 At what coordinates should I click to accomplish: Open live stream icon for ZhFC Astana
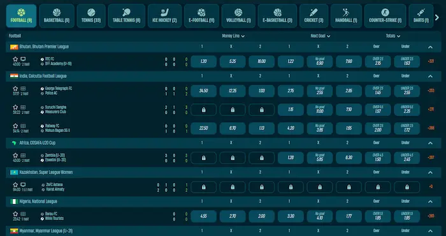coord(23,185)
